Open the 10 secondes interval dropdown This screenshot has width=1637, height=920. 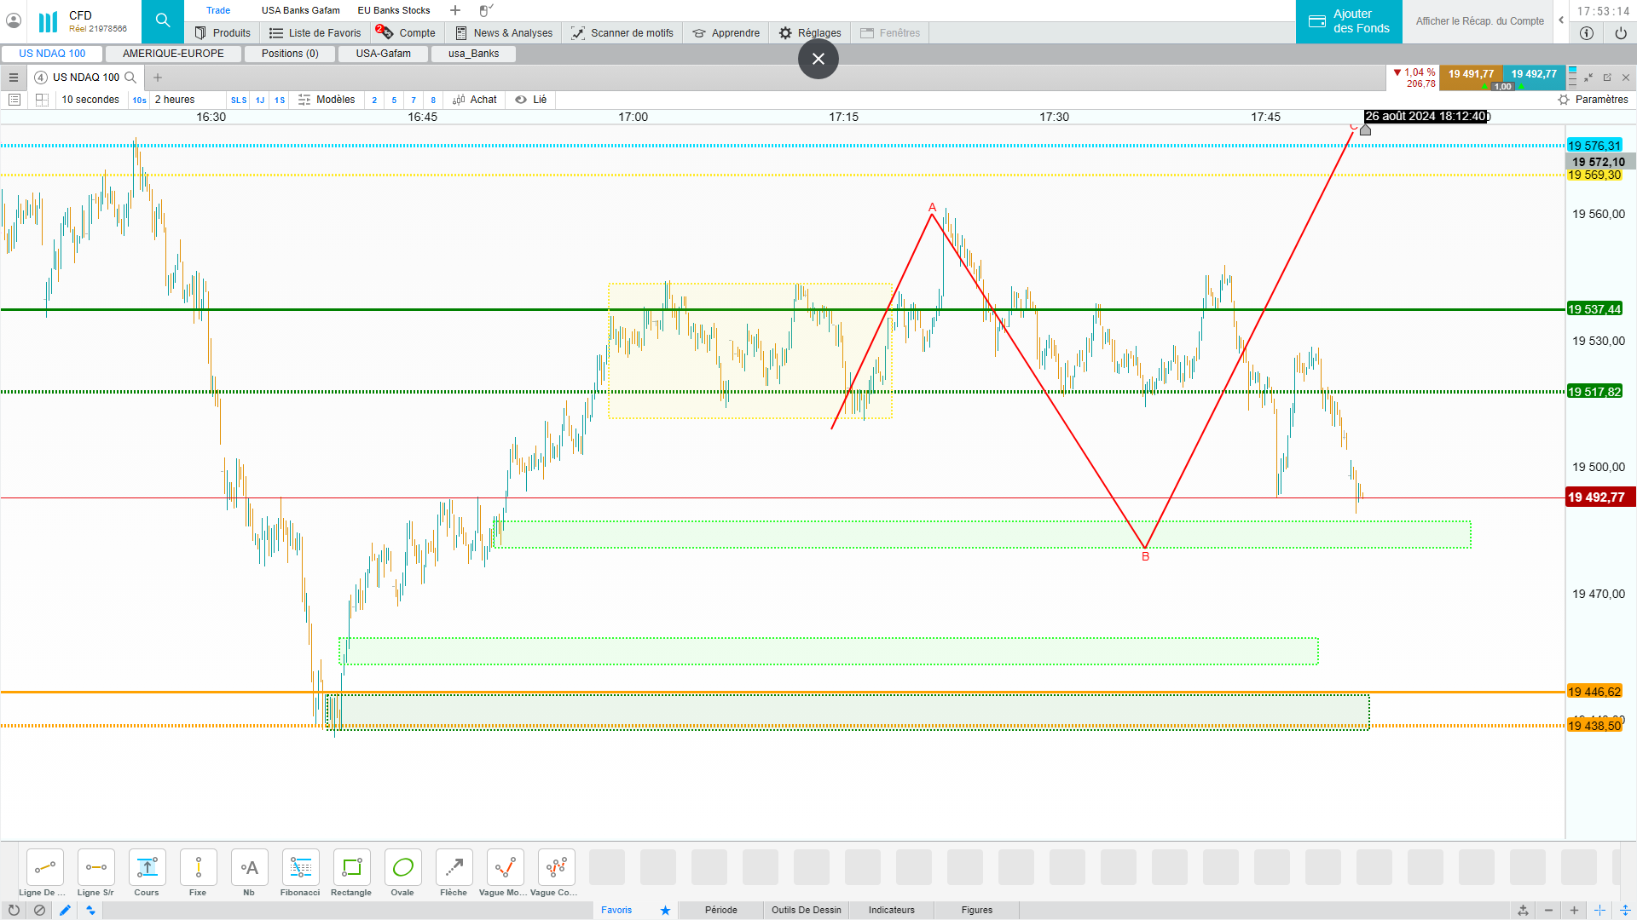point(90,100)
